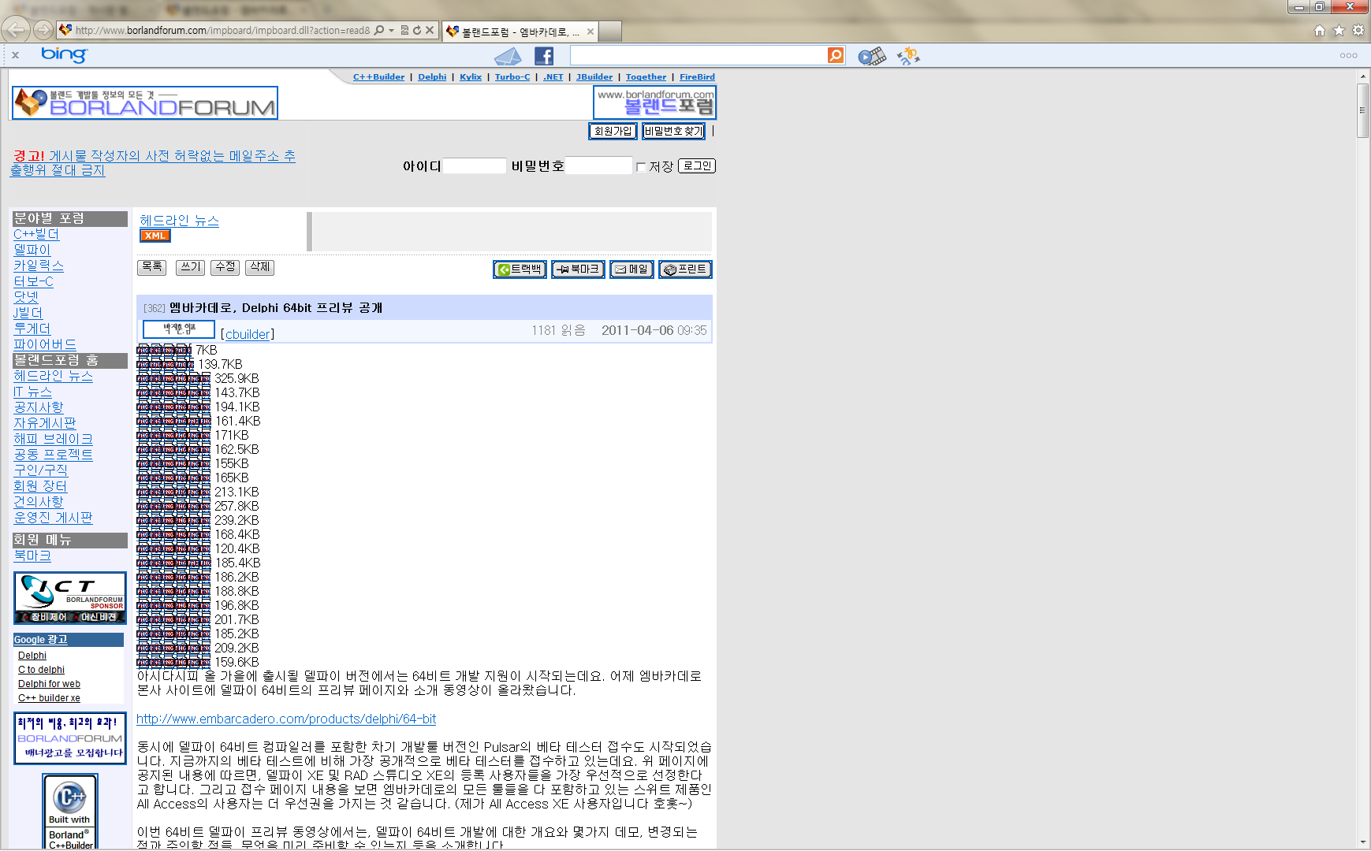Open the C++Builder top menu link
Image resolution: width=1371 pixels, height=851 pixels.
[378, 77]
